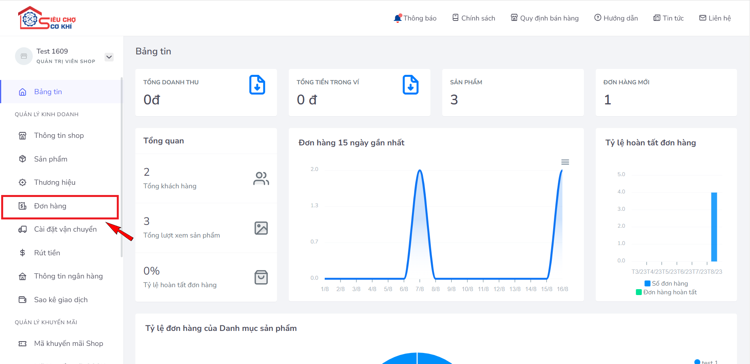Image resolution: width=750 pixels, height=364 pixels.
Task: Select Bảng tin in the sidebar
Action: click(61, 92)
